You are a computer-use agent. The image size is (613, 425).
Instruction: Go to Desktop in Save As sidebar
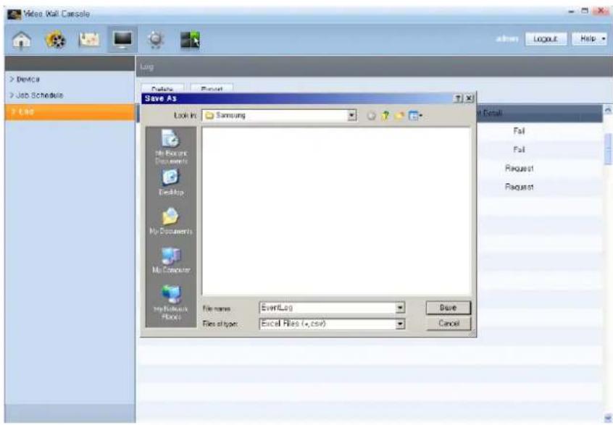tap(171, 182)
